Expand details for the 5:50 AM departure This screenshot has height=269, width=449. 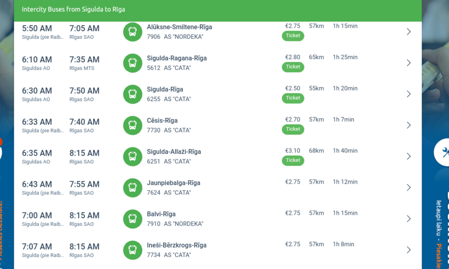point(408,32)
